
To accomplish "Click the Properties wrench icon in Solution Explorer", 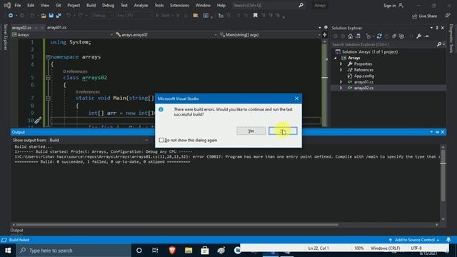I will (419, 36).
